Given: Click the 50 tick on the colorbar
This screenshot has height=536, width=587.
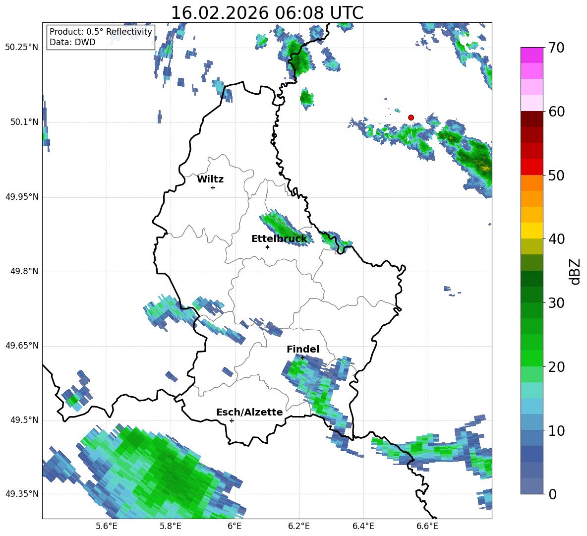Looking at the screenshot, I should 556,175.
